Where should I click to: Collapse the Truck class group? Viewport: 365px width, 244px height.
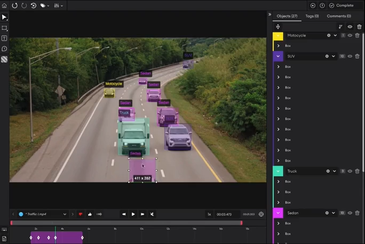pyautogui.click(x=278, y=171)
